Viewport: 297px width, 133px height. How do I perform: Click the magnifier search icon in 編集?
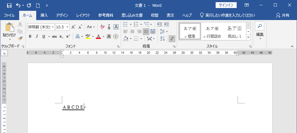[260, 26]
